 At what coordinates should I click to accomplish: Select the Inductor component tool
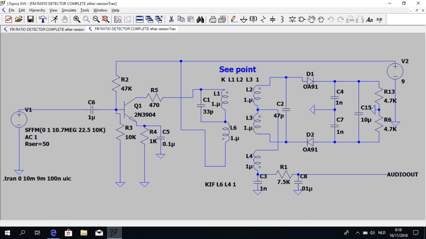pyautogui.click(x=282, y=20)
